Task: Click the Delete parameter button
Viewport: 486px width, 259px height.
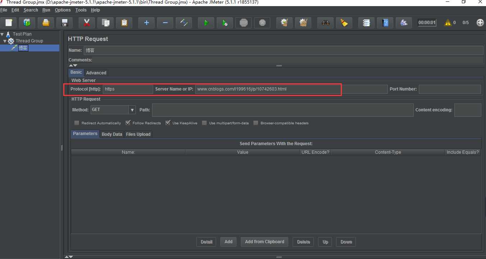Action: click(303, 242)
